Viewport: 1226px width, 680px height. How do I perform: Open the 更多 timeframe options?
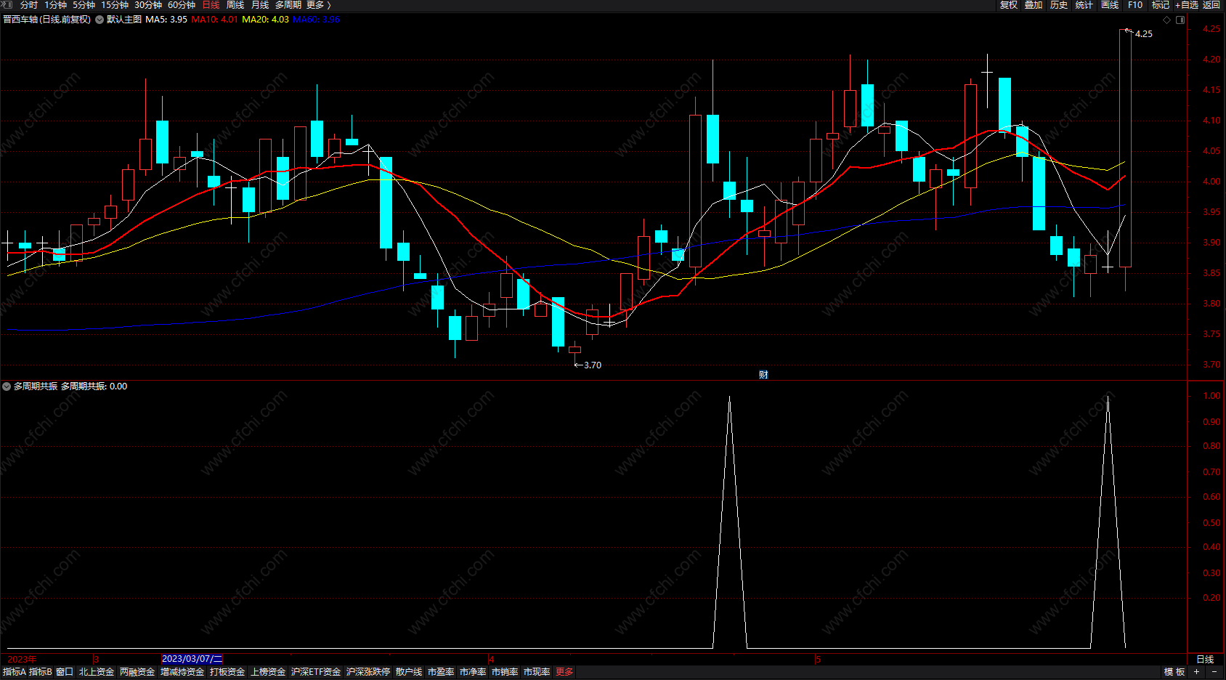click(x=319, y=5)
